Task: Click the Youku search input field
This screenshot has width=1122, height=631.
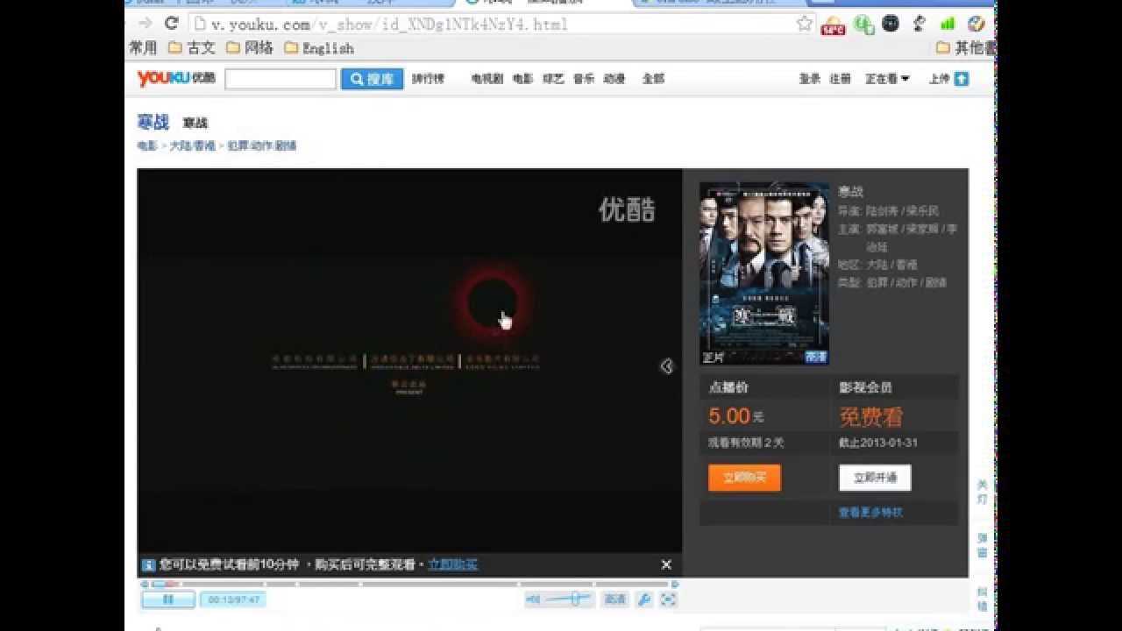Action: (x=280, y=79)
